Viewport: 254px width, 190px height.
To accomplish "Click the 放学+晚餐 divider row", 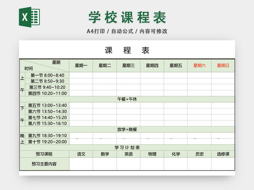I will (127, 129).
